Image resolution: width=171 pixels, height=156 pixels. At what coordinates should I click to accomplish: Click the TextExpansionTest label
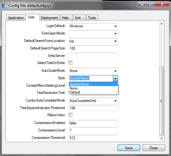51,93
